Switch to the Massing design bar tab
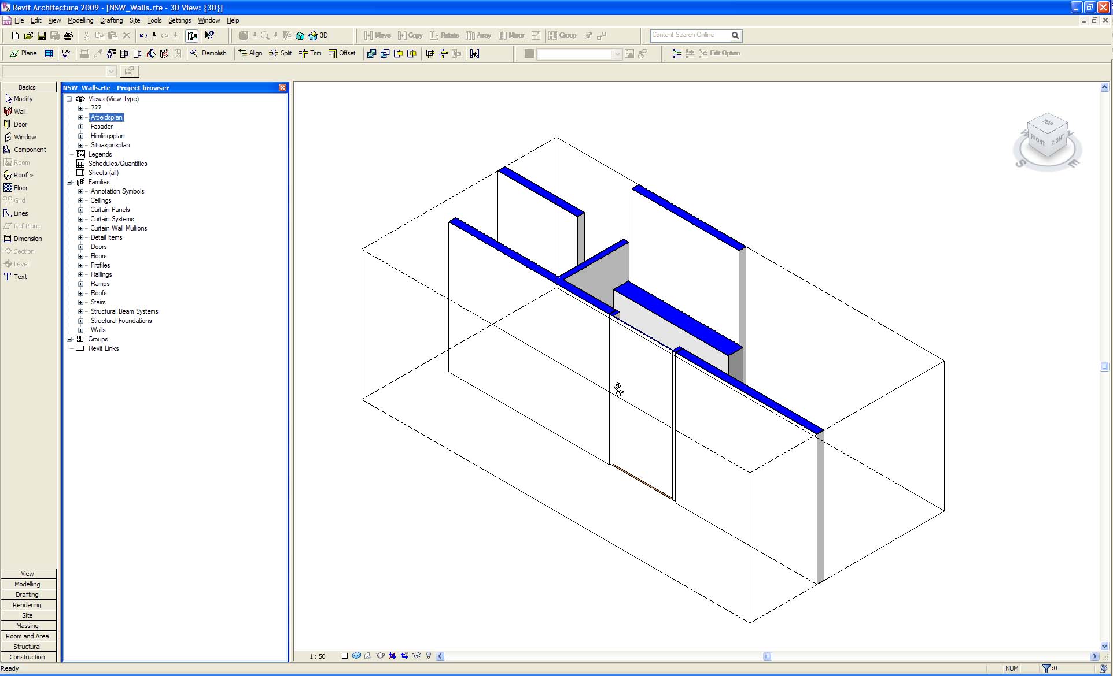Screen dimensions: 1113x676 click(x=28, y=626)
